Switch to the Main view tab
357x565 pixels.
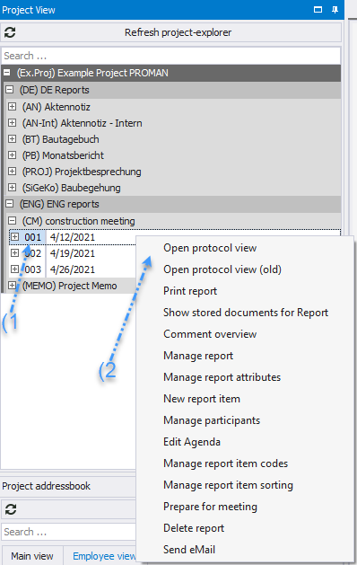point(32,556)
